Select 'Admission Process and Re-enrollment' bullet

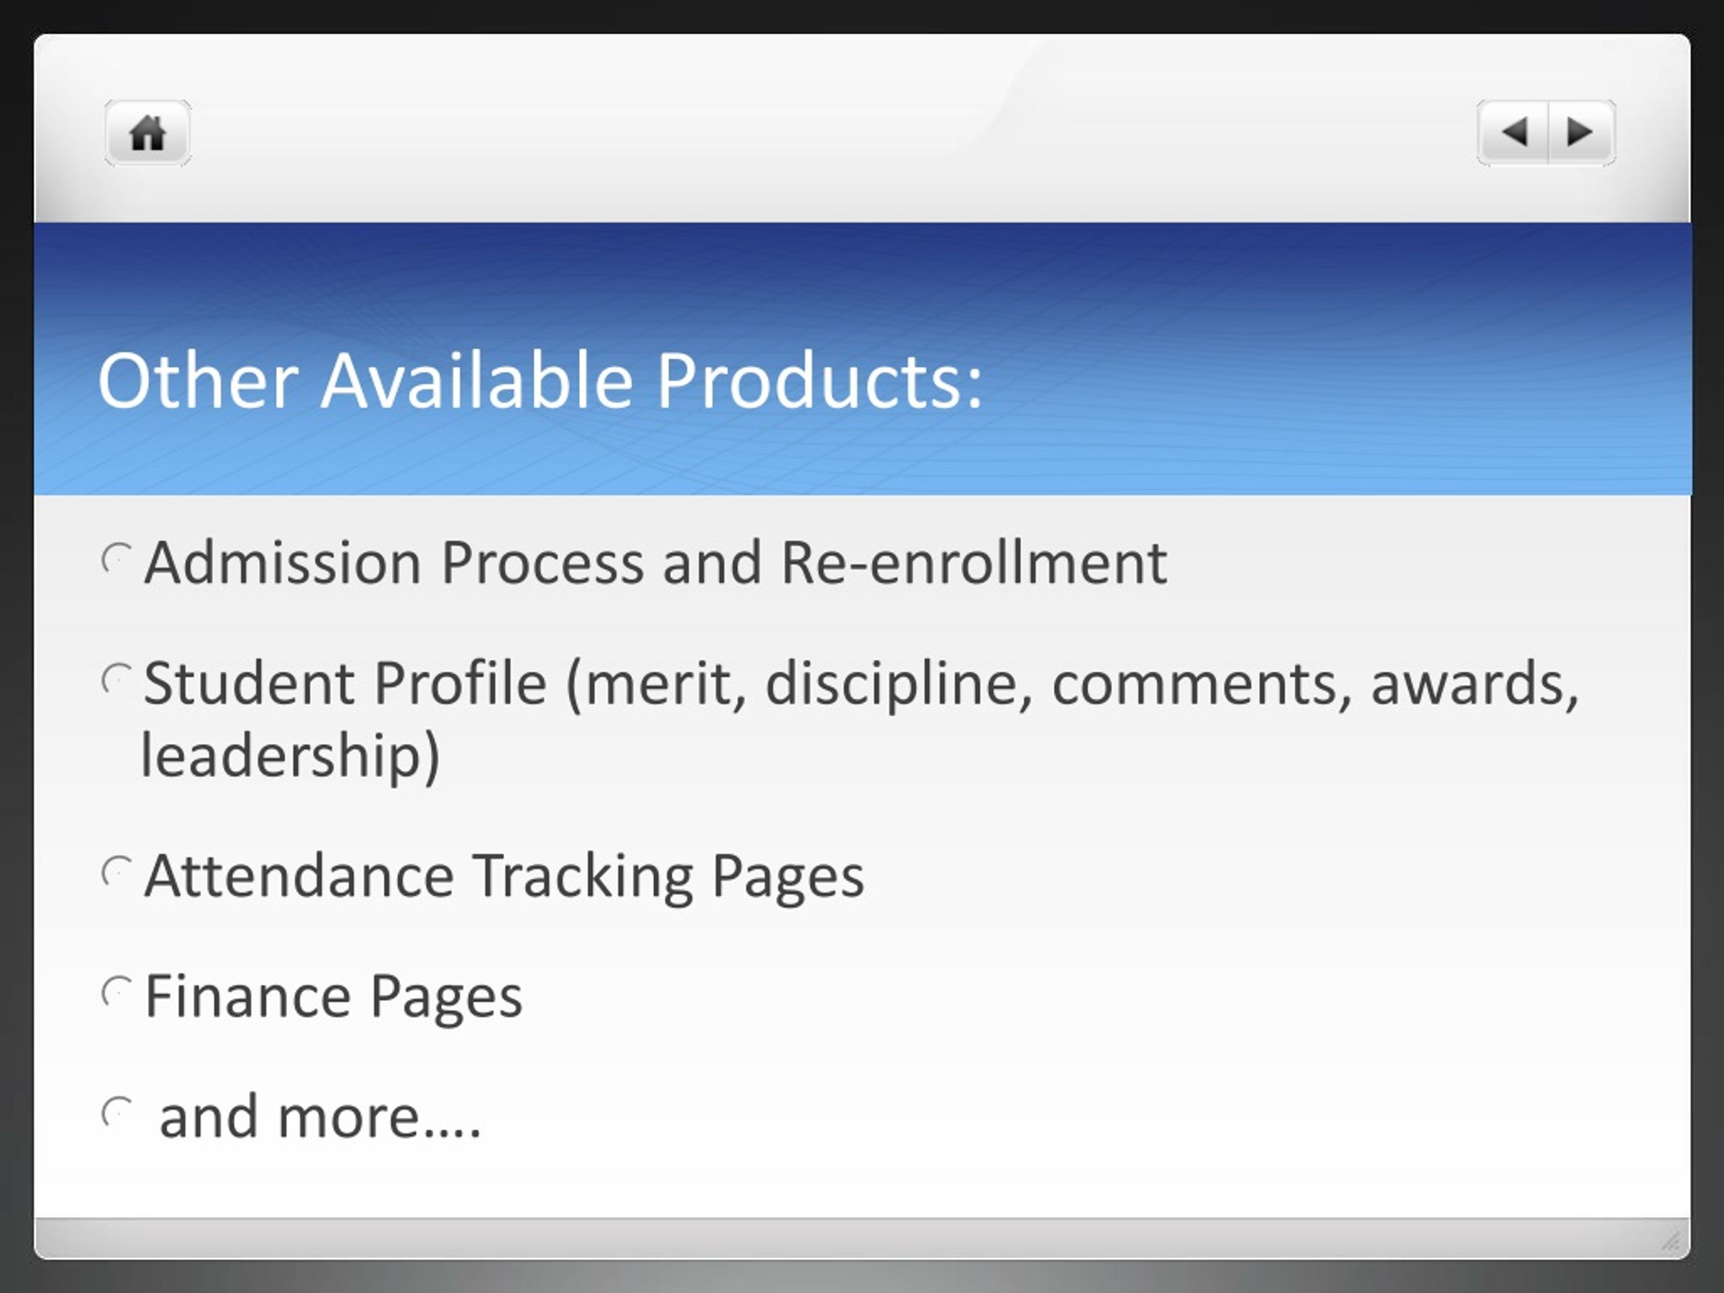point(655,563)
